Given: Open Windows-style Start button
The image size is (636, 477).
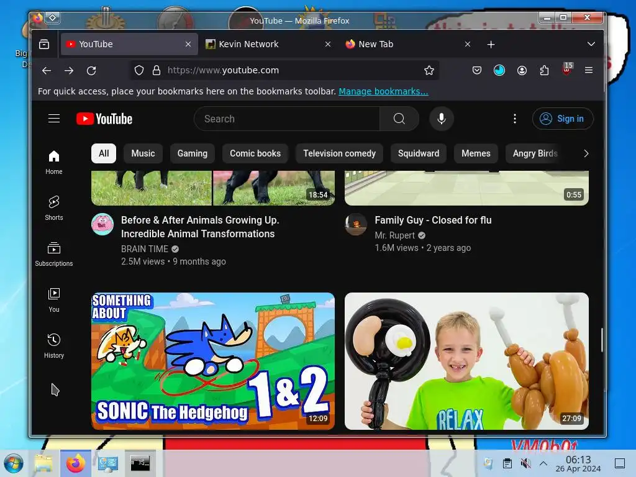Looking at the screenshot, I should click(14, 463).
